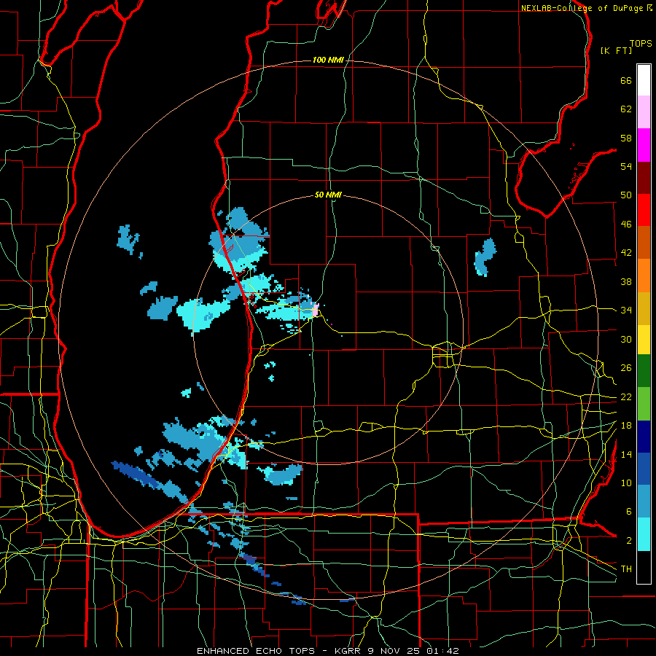Screen dimensions: 656x656
Task: Click the '34' legend value
Action: coord(626,311)
